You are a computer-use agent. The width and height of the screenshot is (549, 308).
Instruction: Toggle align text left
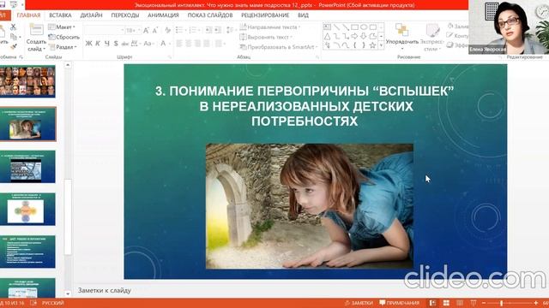179,44
